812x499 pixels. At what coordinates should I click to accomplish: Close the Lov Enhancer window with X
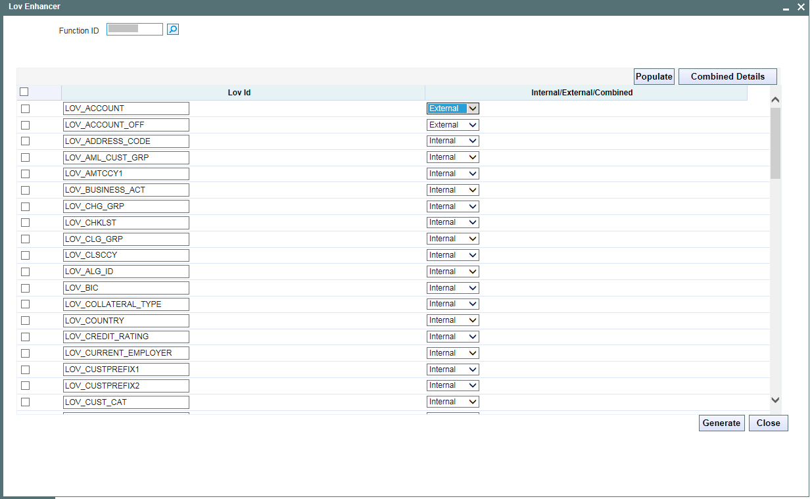click(x=801, y=7)
